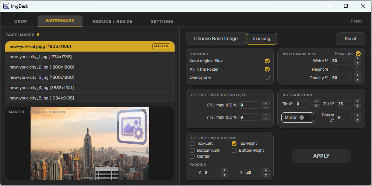The image size is (372, 186).
Task: Select Center cutting position
Action: 192,156
